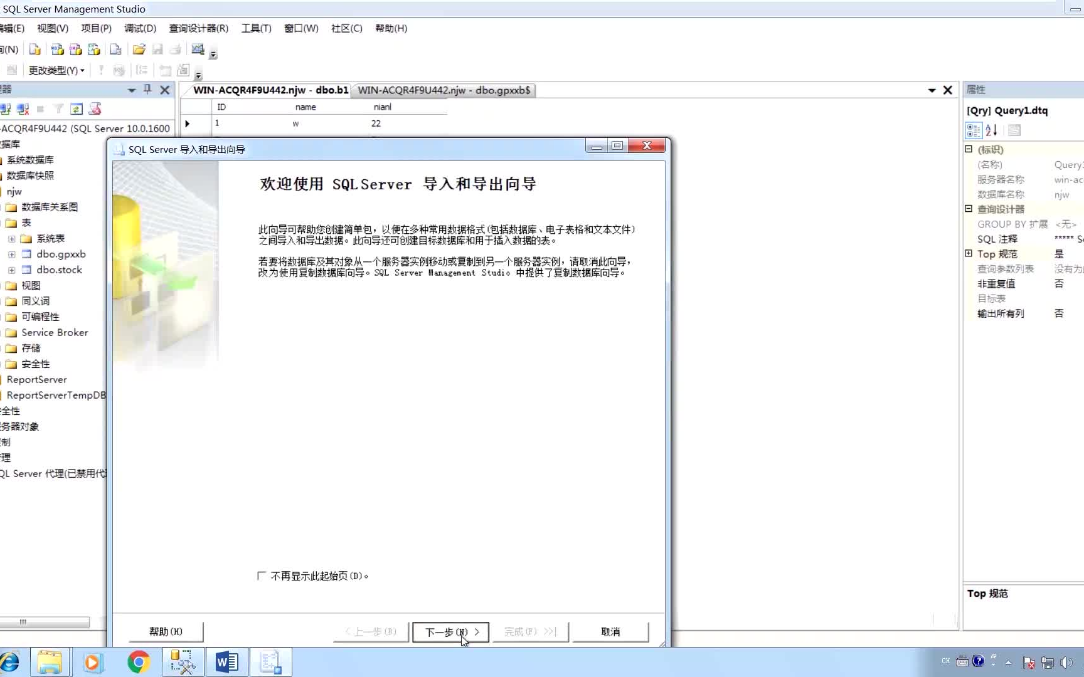Image resolution: width=1084 pixels, height=677 pixels.
Task: Open the 调试(D) menu
Action: [x=140, y=28]
